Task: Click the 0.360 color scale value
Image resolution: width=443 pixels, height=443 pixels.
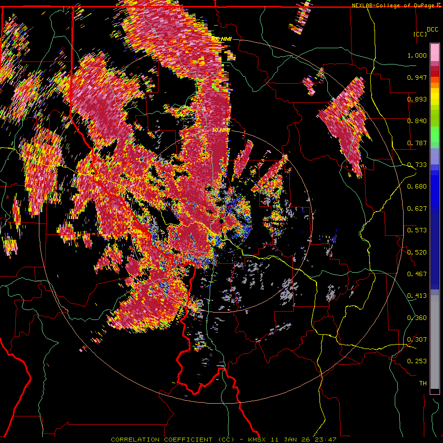Action: click(x=417, y=318)
